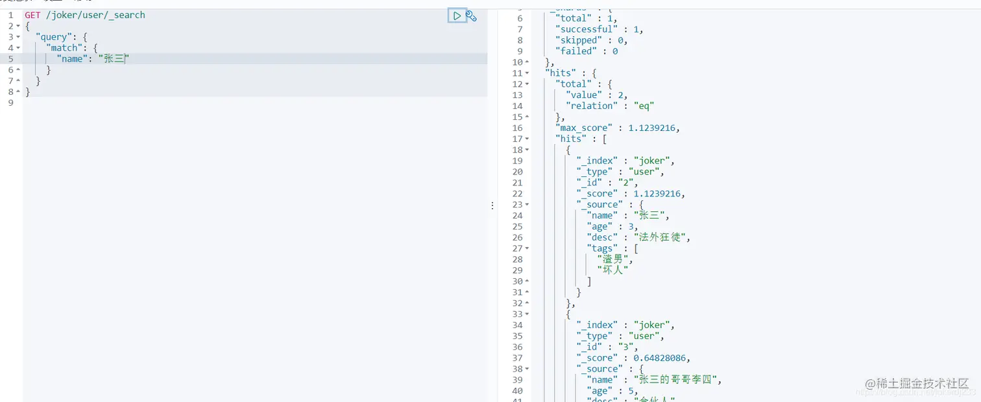Select "skipped" : 0 in the response
The image size is (981, 402).
592,40
